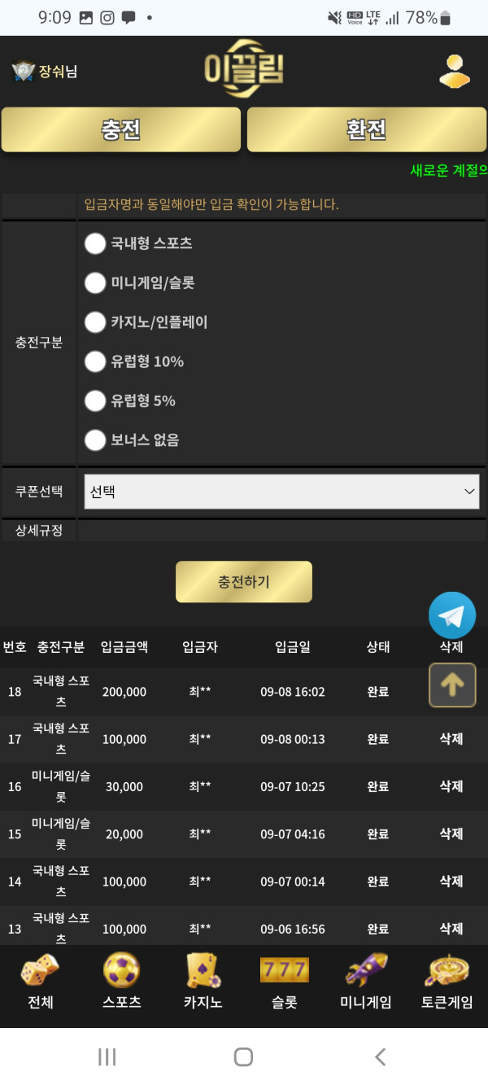The image size is (488, 1085).
Task: Choose the 보너스 없음 radio option
Action: [96, 440]
